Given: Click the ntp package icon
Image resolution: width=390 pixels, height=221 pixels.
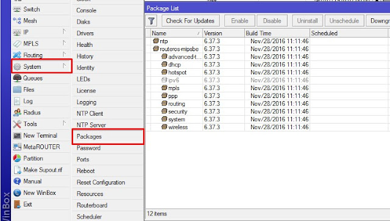Looking at the screenshot, I should click(156, 41).
